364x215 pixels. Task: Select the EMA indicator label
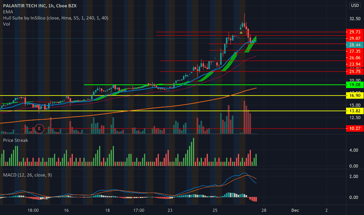8,12
